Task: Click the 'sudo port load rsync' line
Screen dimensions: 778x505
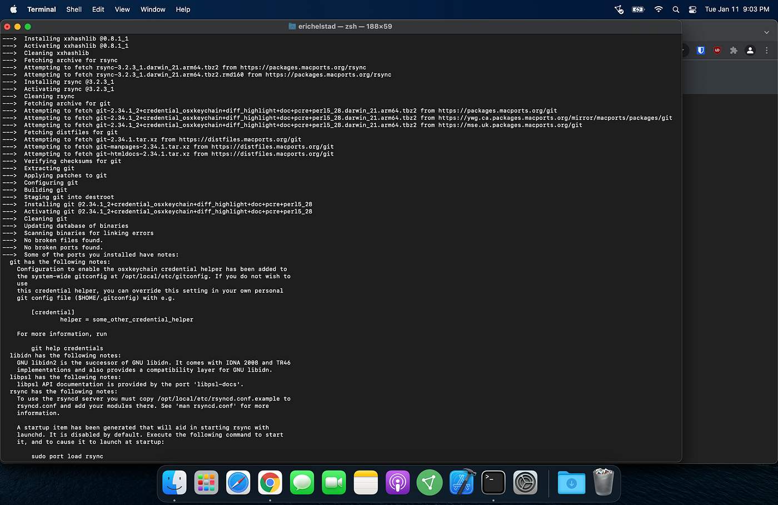Action: [67, 456]
